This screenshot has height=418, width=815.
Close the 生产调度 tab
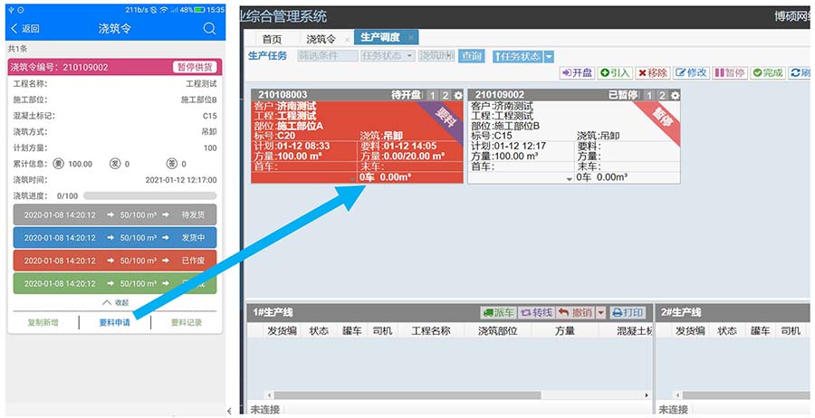(x=411, y=38)
